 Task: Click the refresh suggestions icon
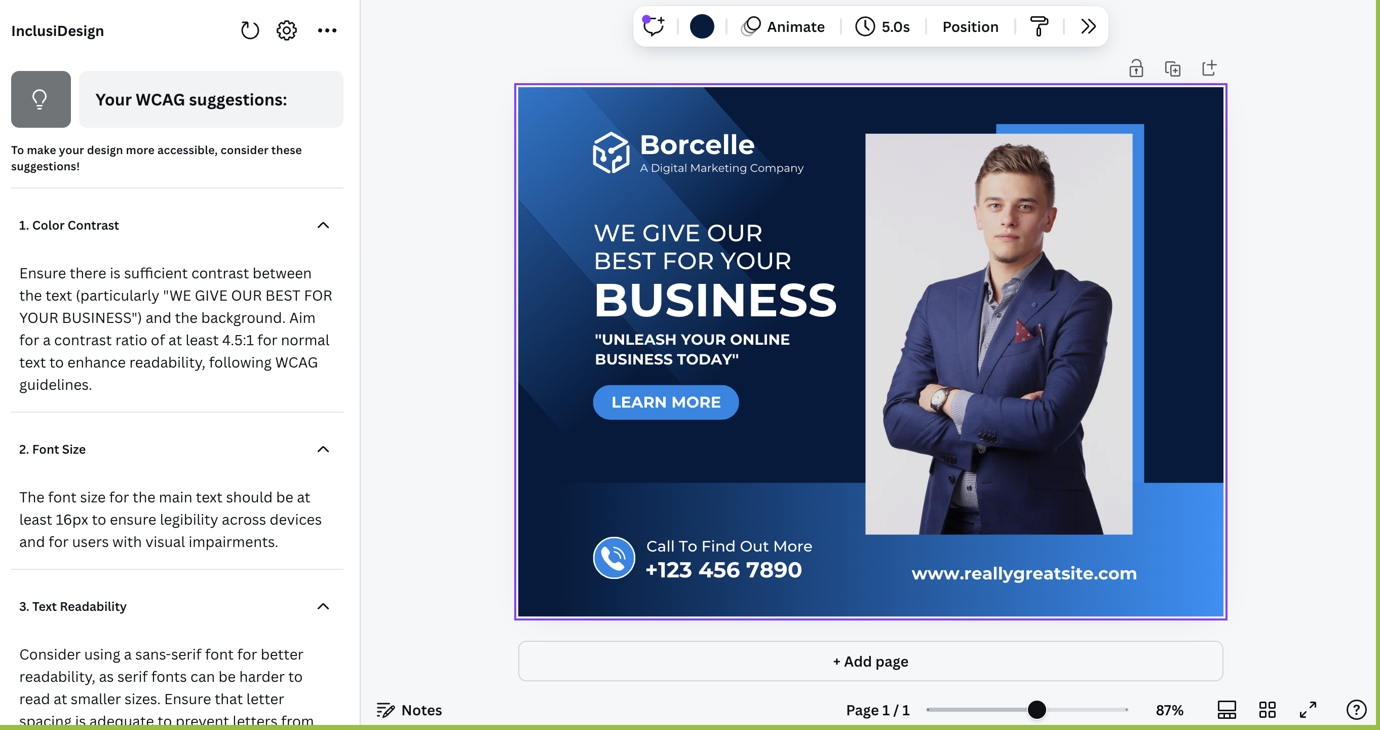pos(250,30)
